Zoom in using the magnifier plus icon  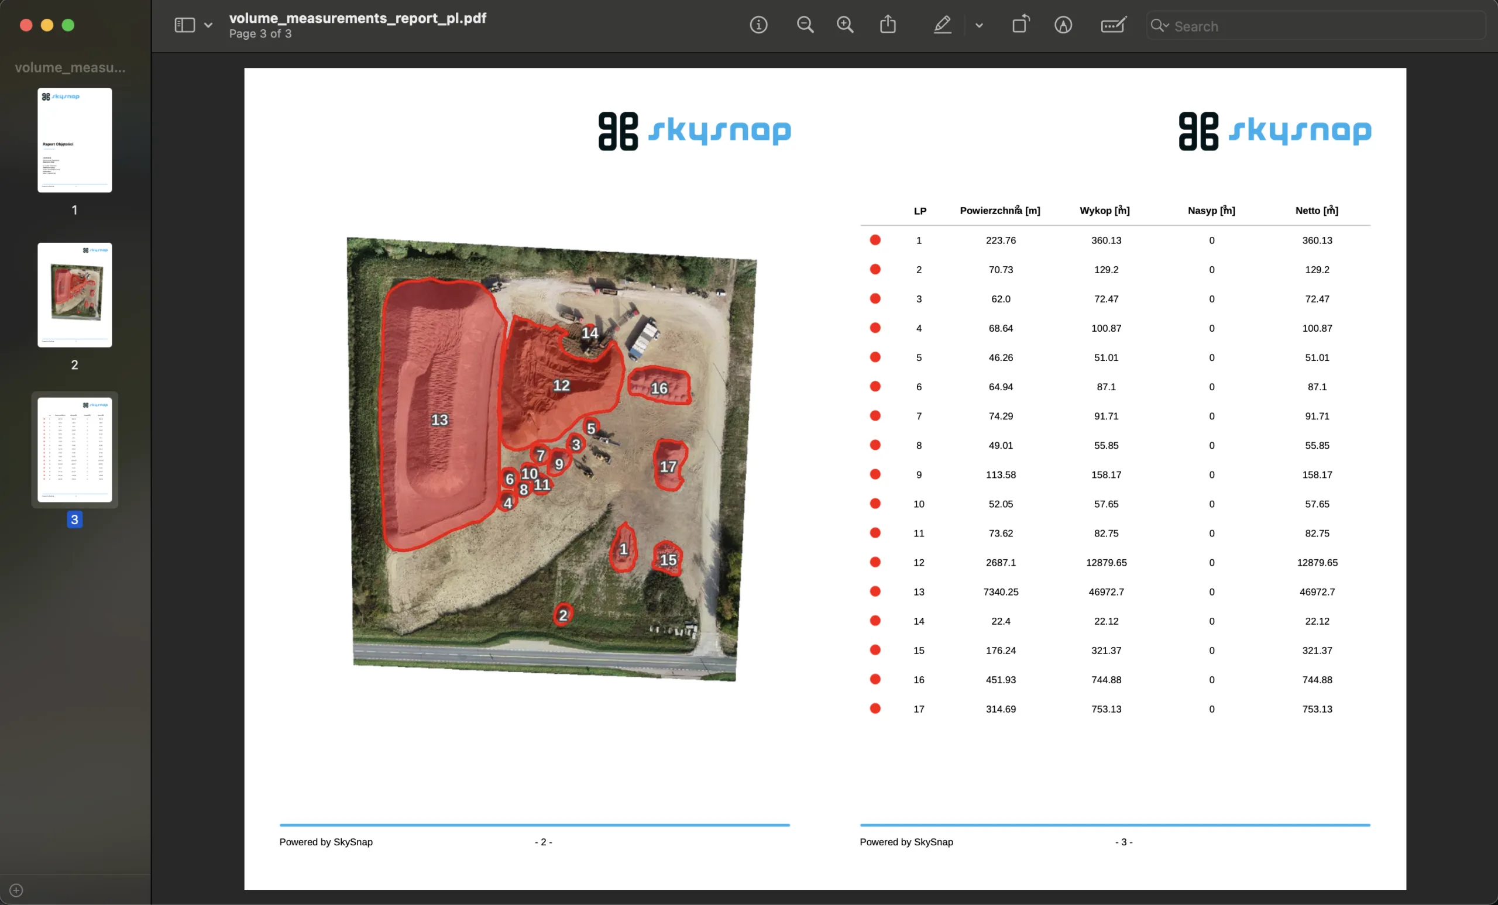tap(845, 25)
